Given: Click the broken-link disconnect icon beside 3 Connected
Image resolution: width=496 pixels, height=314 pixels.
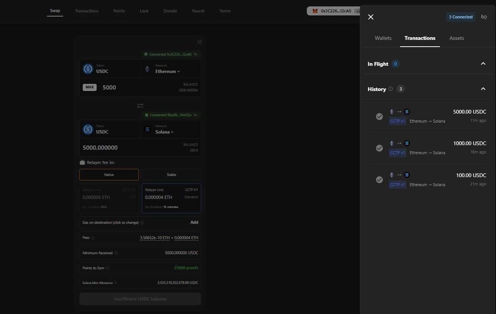Looking at the screenshot, I should pyautogui.click(x=484, y=17).
